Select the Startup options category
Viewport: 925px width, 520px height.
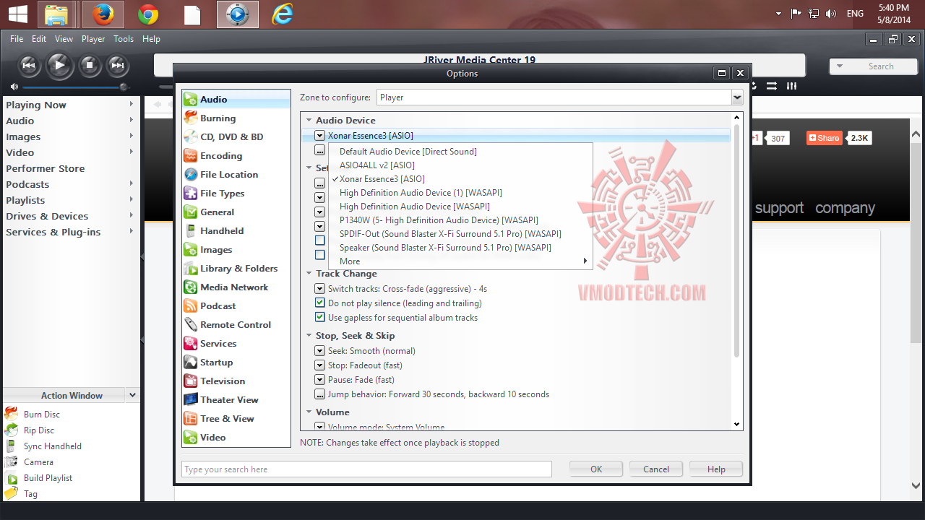click(x=216, y=362)
